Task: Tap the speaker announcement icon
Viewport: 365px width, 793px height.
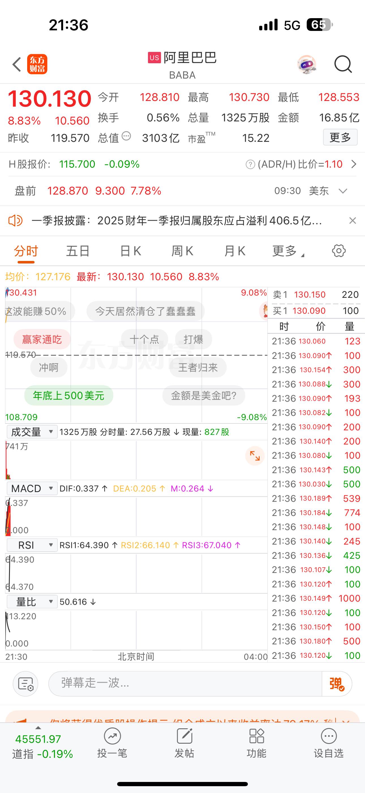Action: (x=15, y=221)
